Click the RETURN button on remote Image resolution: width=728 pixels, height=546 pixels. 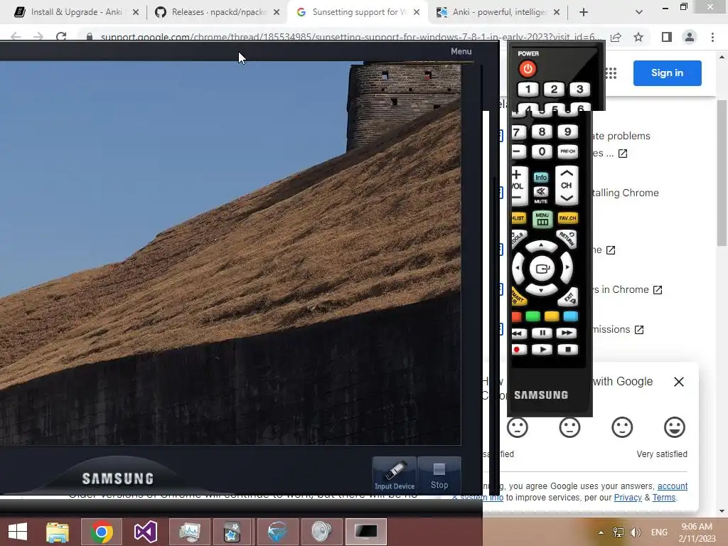[x=567, y=239]
